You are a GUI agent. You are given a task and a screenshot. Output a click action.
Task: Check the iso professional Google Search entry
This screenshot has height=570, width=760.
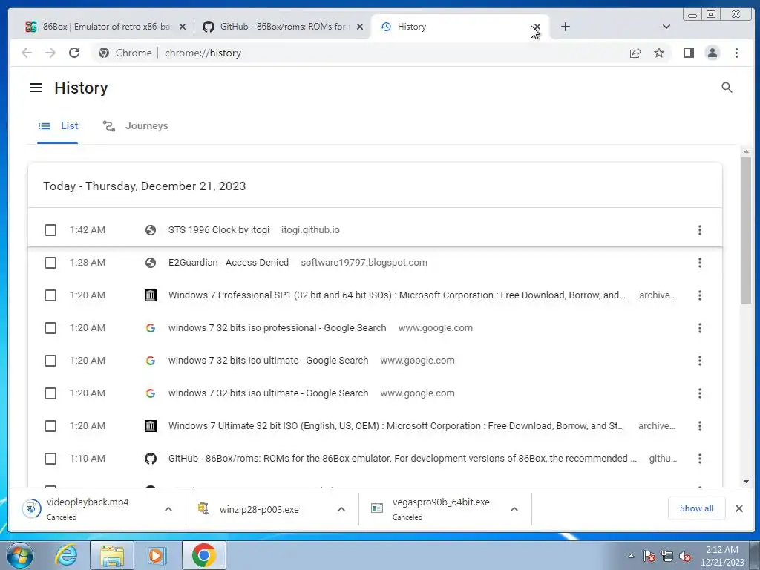coord(50,328)
